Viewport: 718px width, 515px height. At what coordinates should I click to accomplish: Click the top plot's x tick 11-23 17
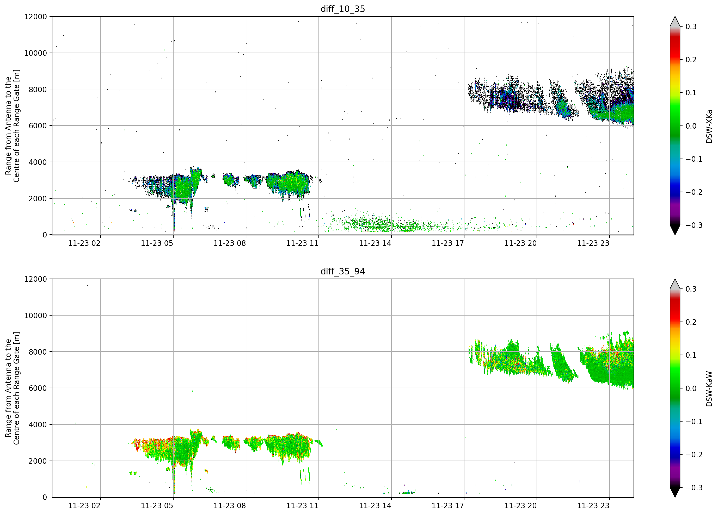(x=448, y=243)
